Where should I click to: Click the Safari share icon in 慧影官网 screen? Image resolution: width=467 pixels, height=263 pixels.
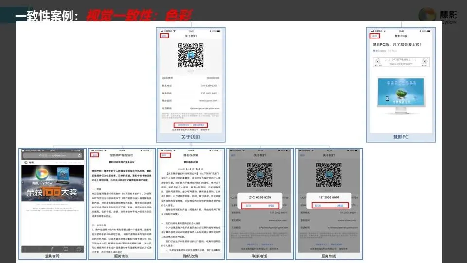[53, 249]
